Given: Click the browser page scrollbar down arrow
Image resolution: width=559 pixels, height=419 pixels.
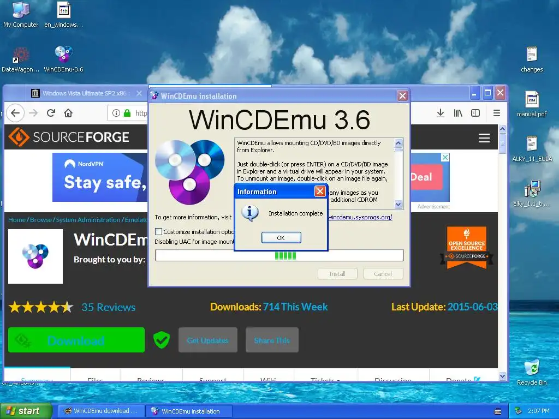Looking at the screenshot, I should point(502,376).
